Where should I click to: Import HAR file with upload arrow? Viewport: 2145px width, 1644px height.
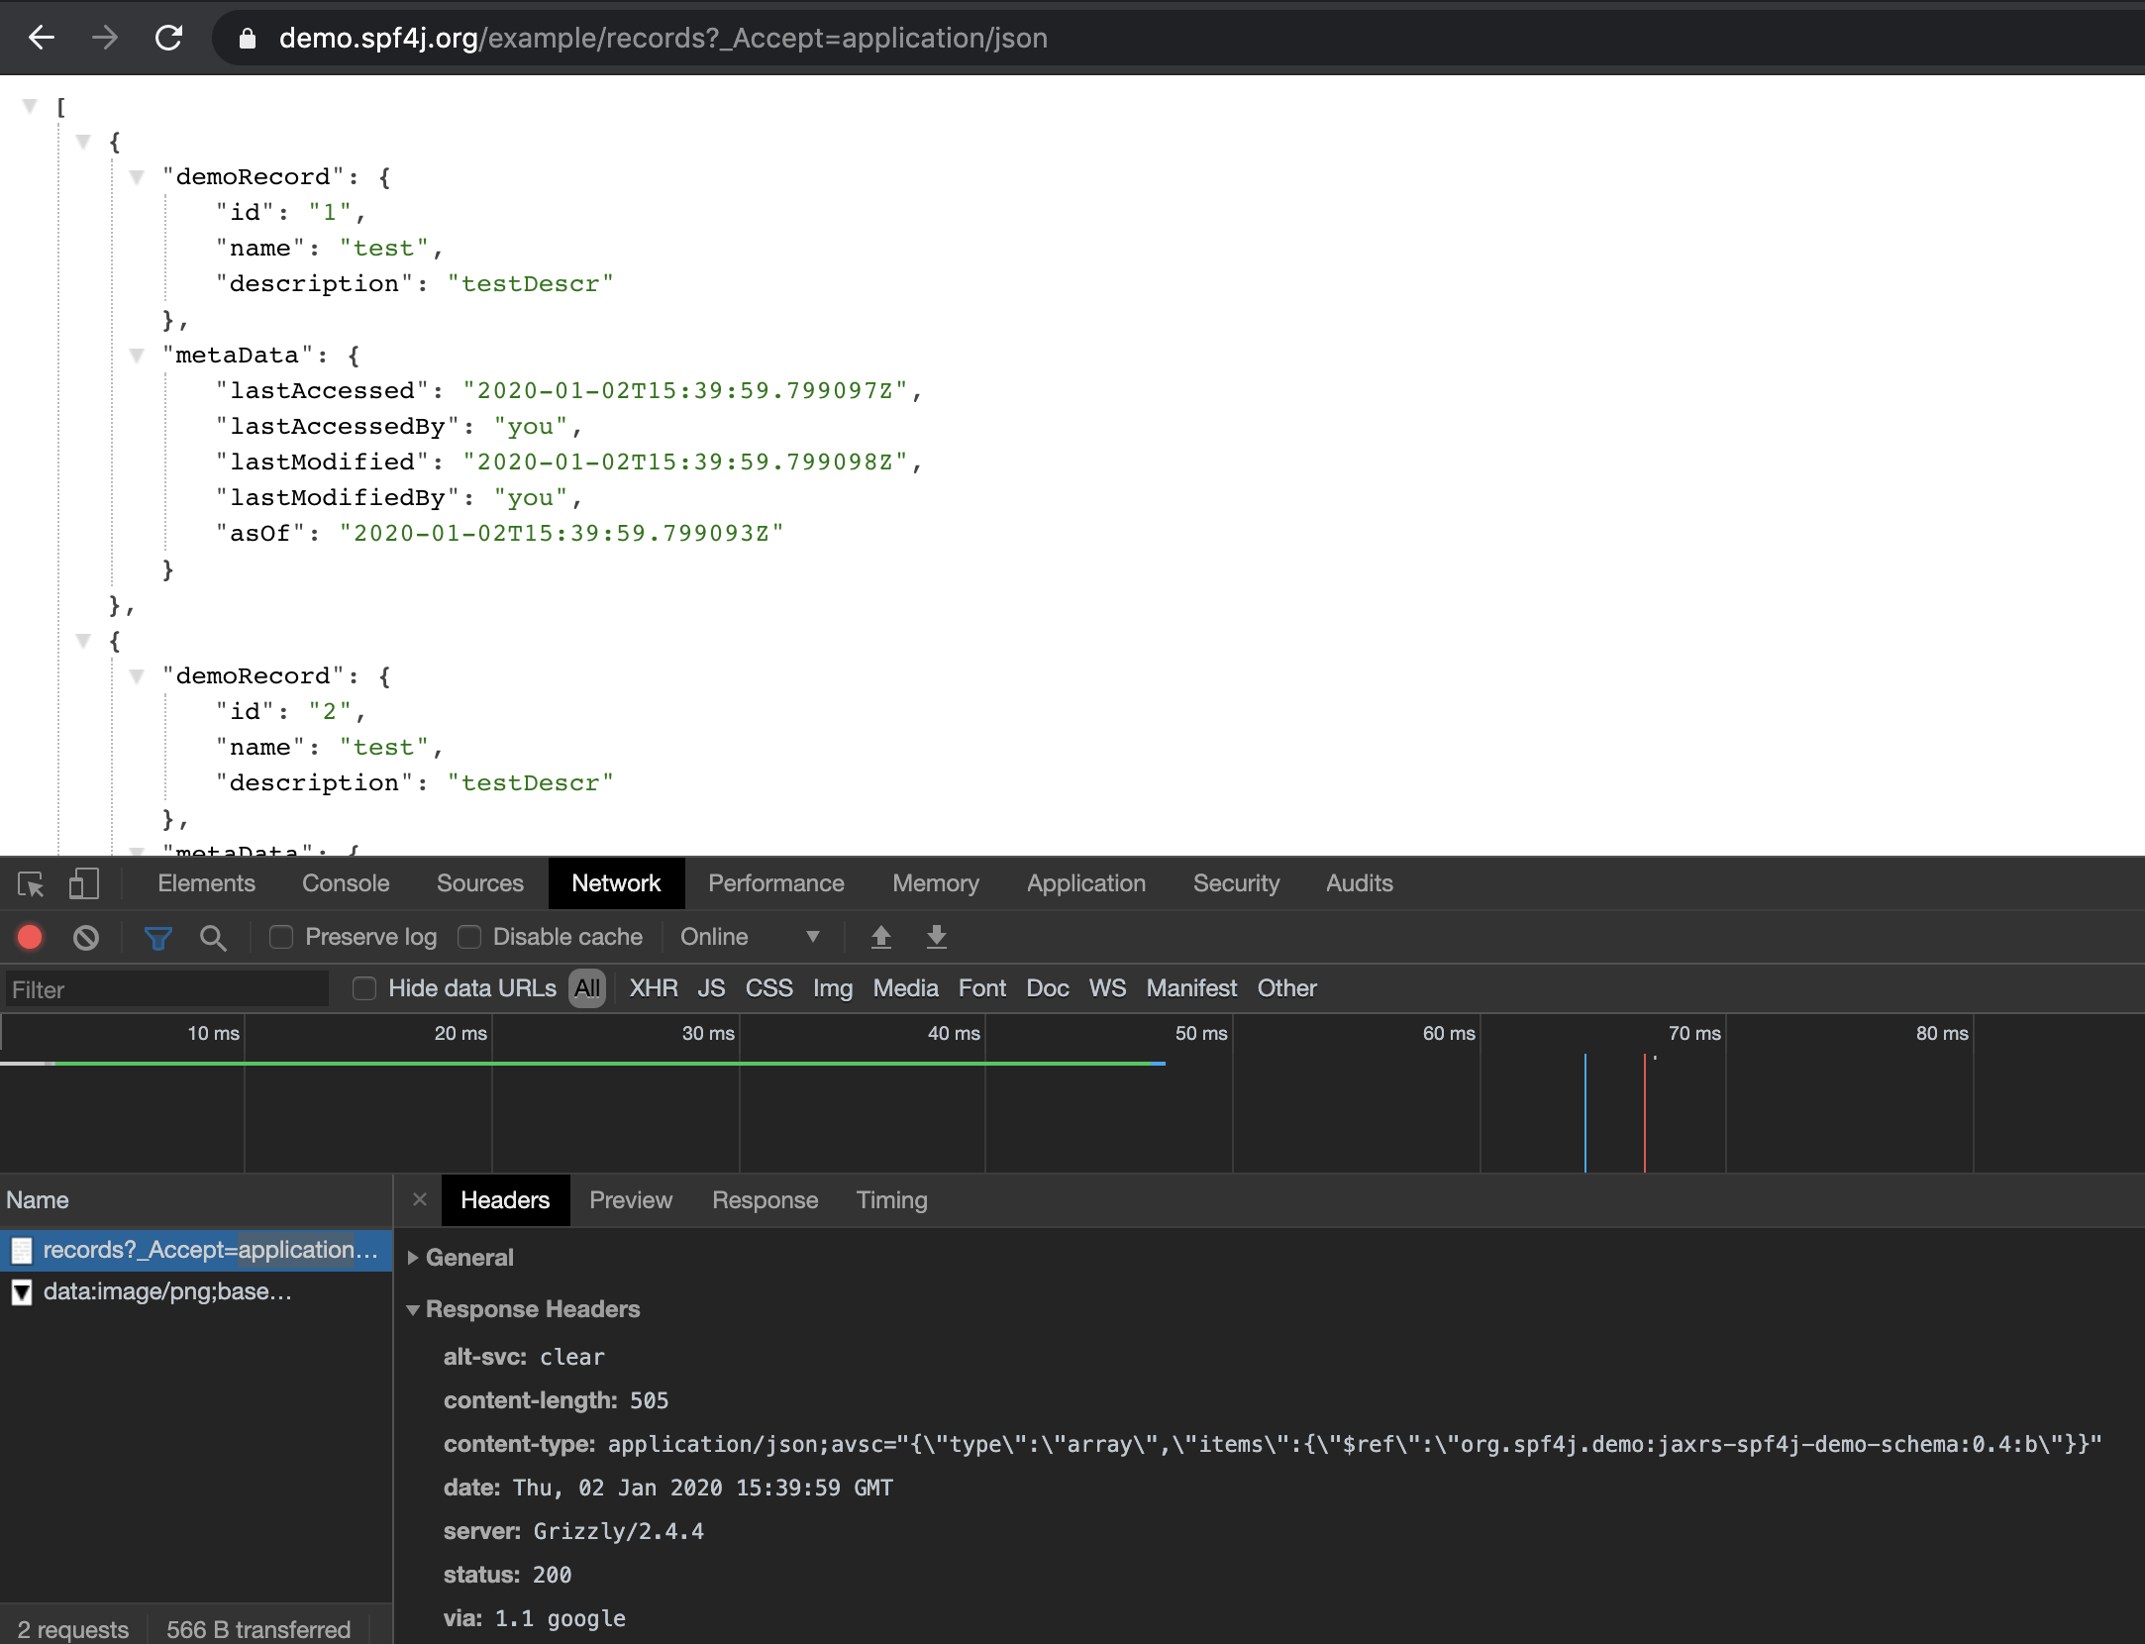click(880, 937)
